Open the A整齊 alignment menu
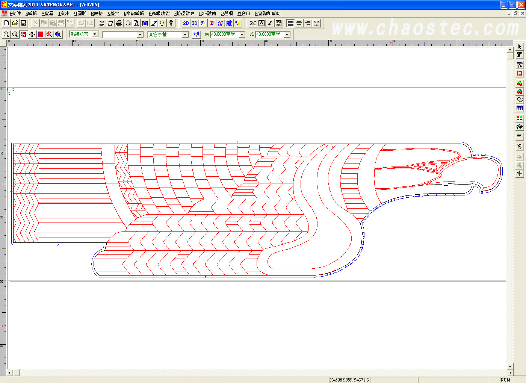The image size is (526, 383). 113,14
